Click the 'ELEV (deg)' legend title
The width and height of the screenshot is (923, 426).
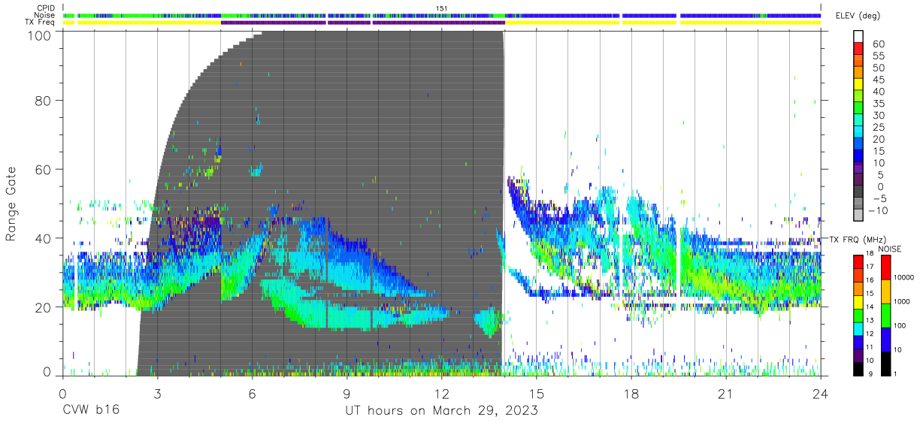858,16
